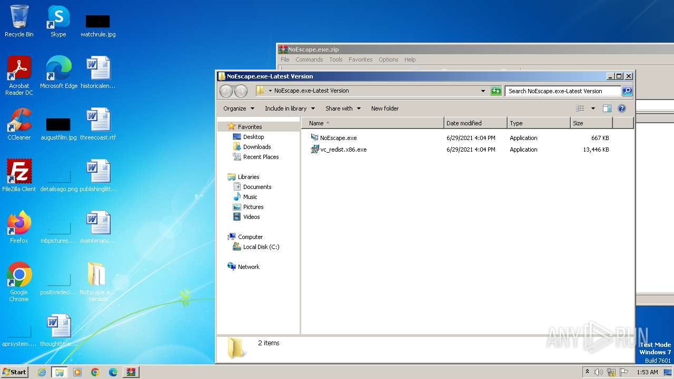The width and height of the screenshot is (674, 379).
Task: Select detailsago.png desktop file
Action: (58, 181)
